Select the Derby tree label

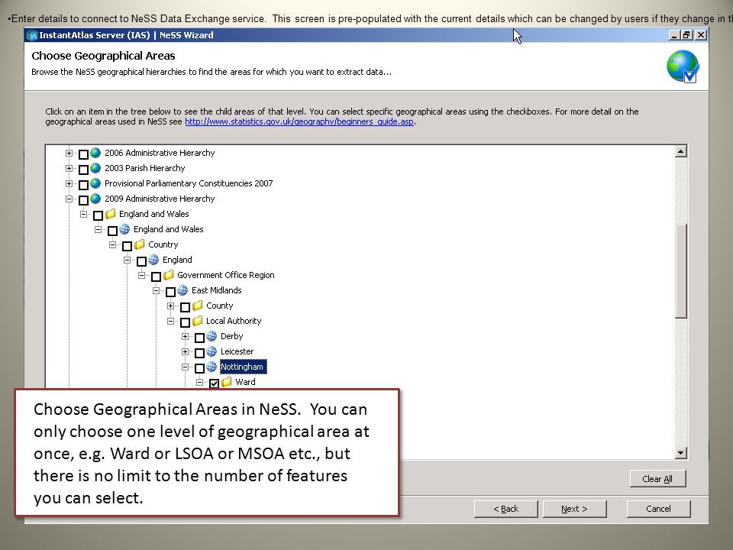point(232,336)
